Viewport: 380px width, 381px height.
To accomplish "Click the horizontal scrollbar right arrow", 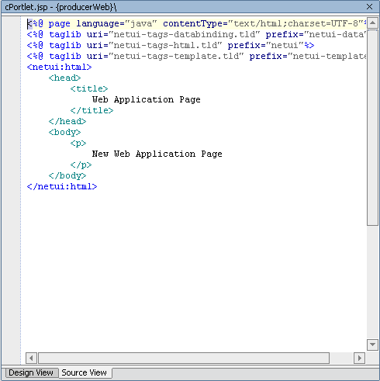I will tap(359, 358).
